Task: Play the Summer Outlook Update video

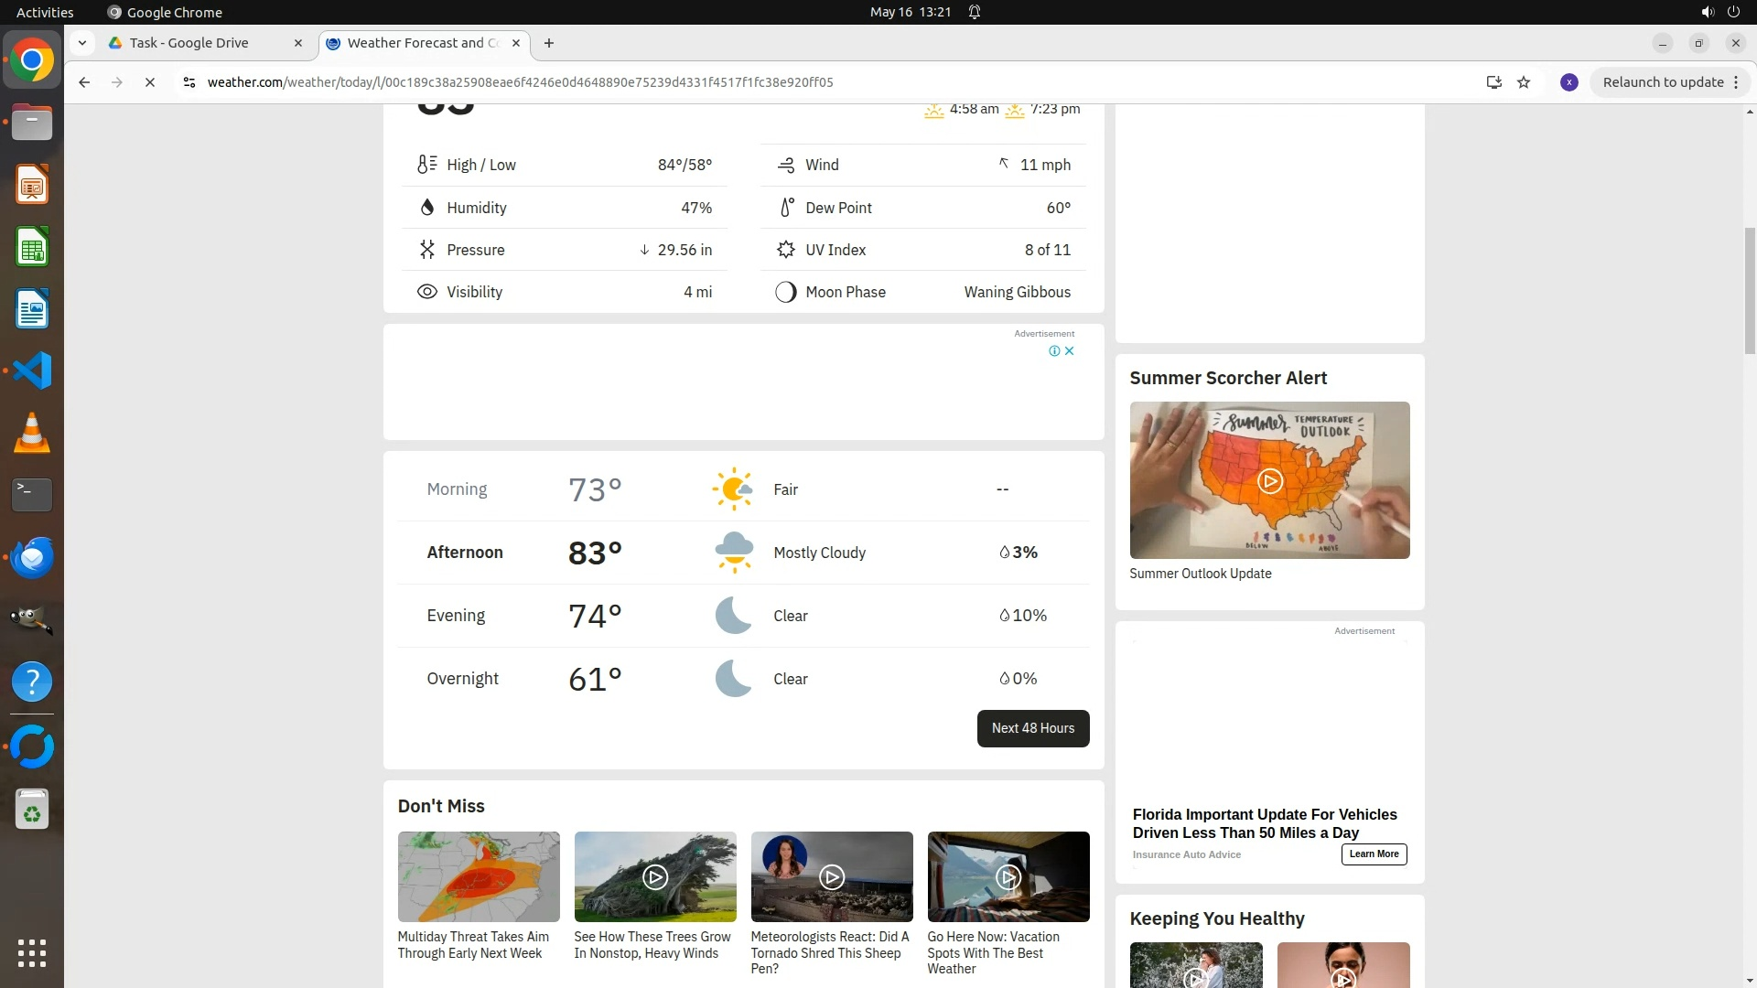Action: [x=1269, y=480]
